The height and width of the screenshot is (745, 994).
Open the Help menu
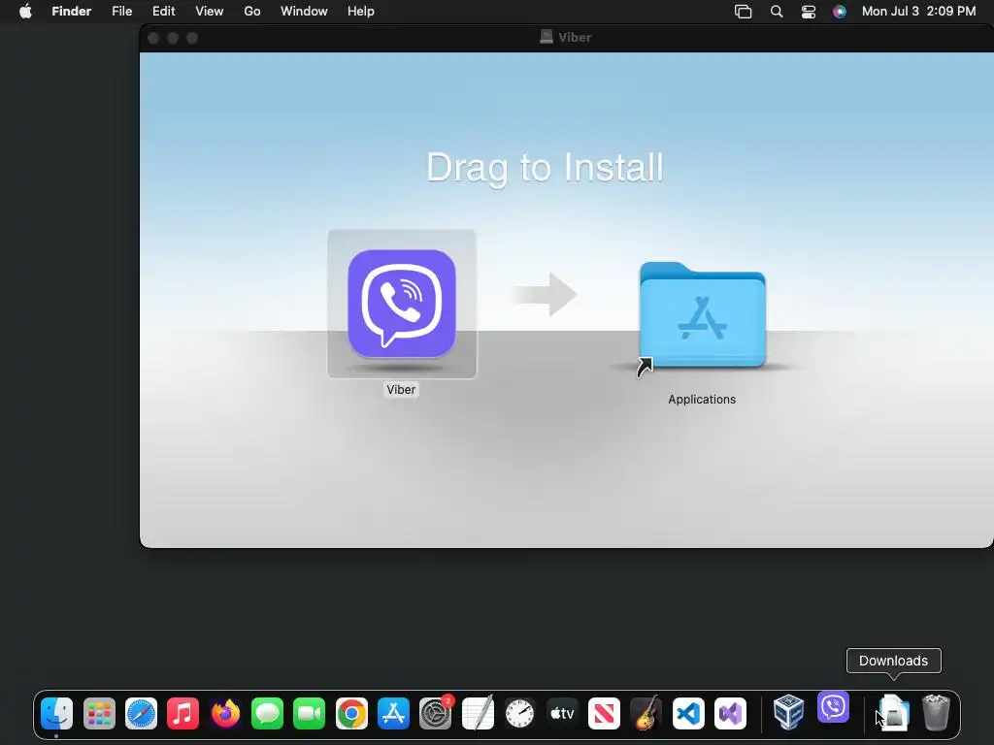coord(361,12)
